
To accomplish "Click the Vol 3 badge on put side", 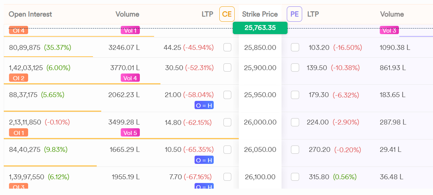I will click(389, 30).
